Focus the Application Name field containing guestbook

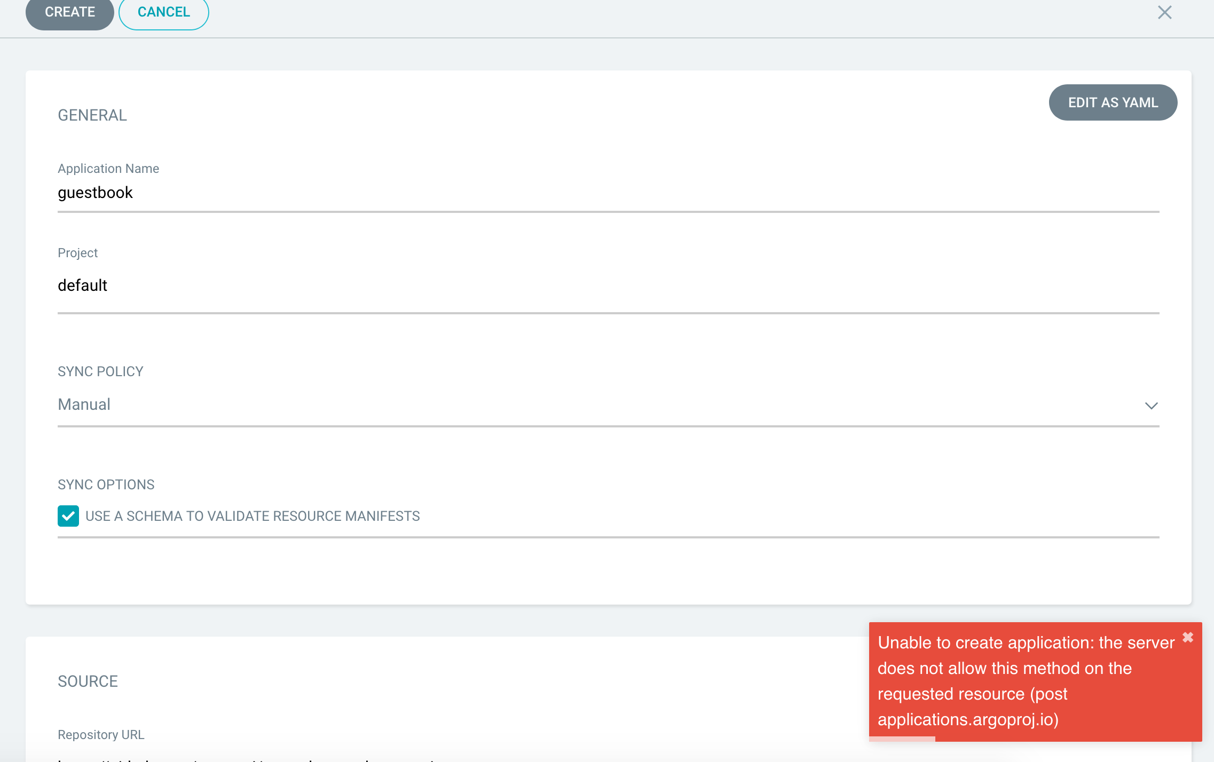608,193
